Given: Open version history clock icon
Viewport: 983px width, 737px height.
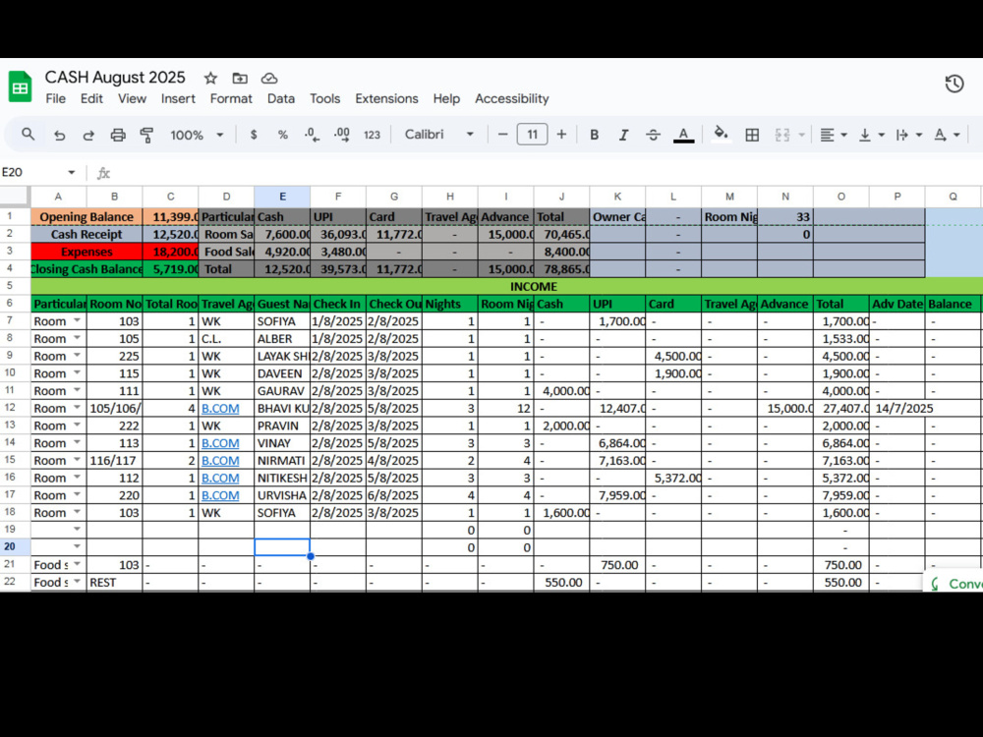Looking at the screenshot, I should click(x=954, y=84).
